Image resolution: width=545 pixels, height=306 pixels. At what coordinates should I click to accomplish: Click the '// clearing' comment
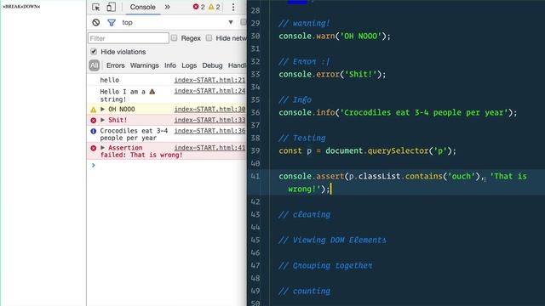[x=304, y=214]
